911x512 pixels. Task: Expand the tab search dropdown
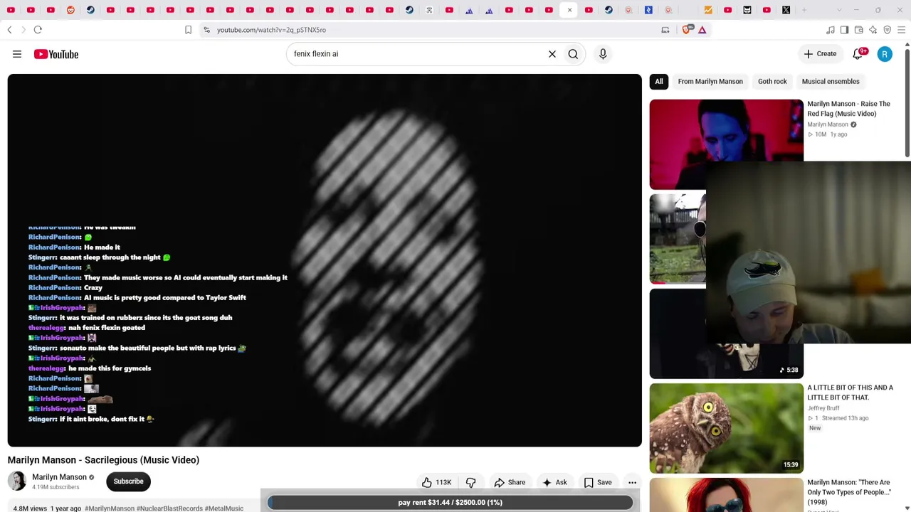tap(838, 10)
